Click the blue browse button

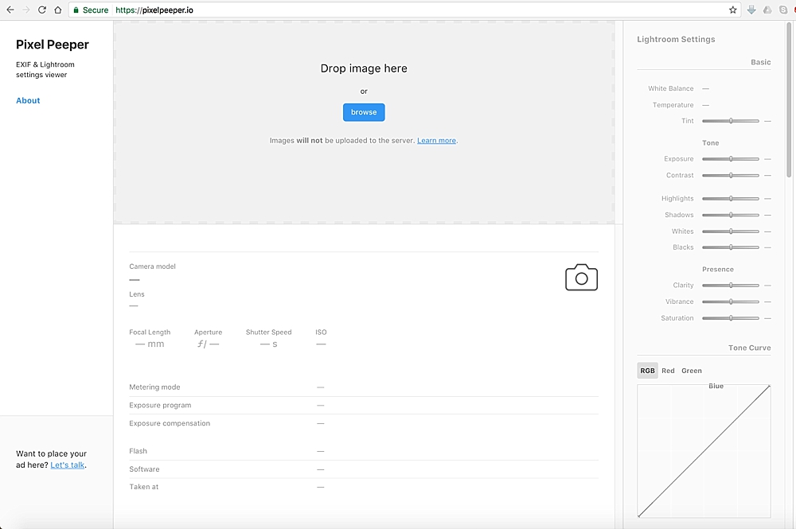click(364, 112)
